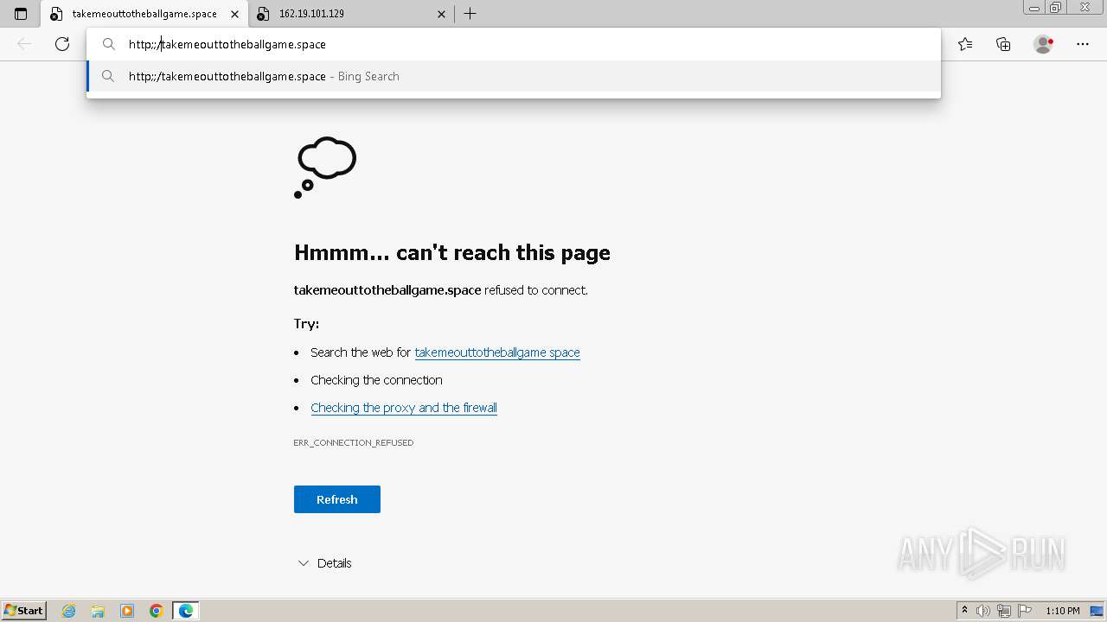Open the volume speaker tray icon
1107x622 pixels.
coord(984,611)
